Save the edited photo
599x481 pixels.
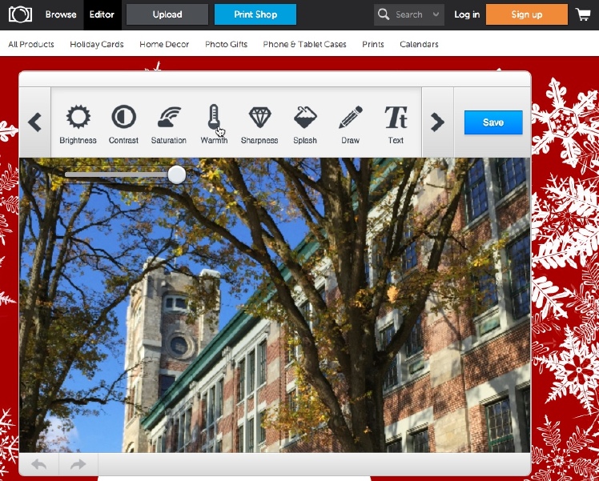(493, 122)
